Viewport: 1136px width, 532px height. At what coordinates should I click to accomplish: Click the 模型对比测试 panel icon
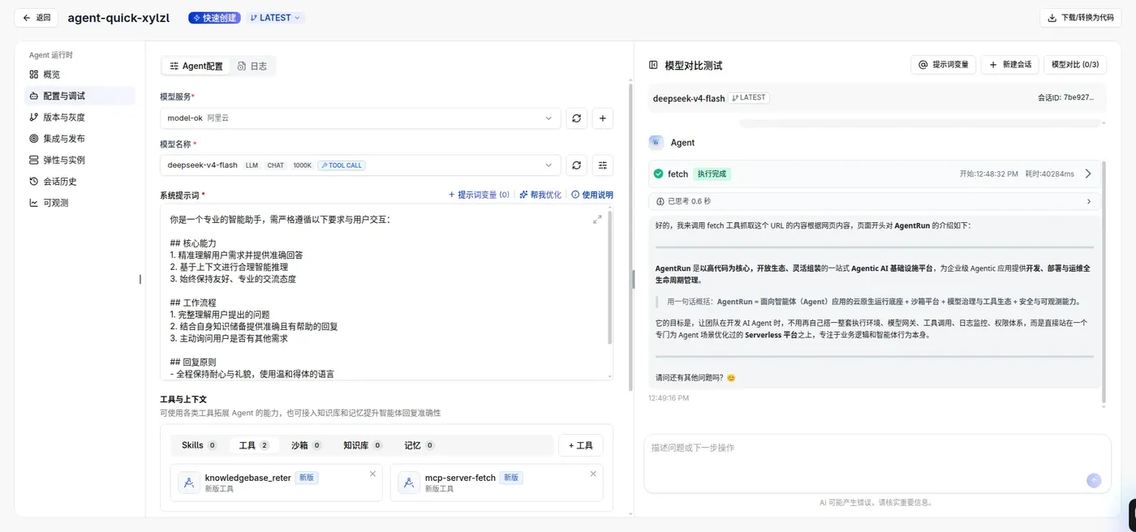(653, 65)
